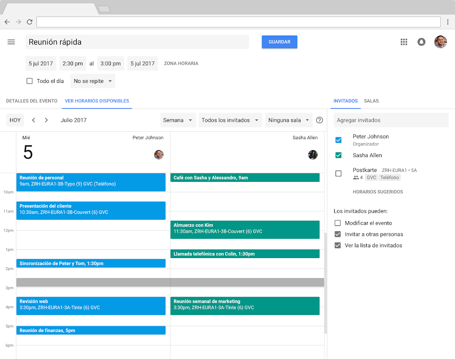Expand the No se repite dropdown

click(x=93, y=81)
